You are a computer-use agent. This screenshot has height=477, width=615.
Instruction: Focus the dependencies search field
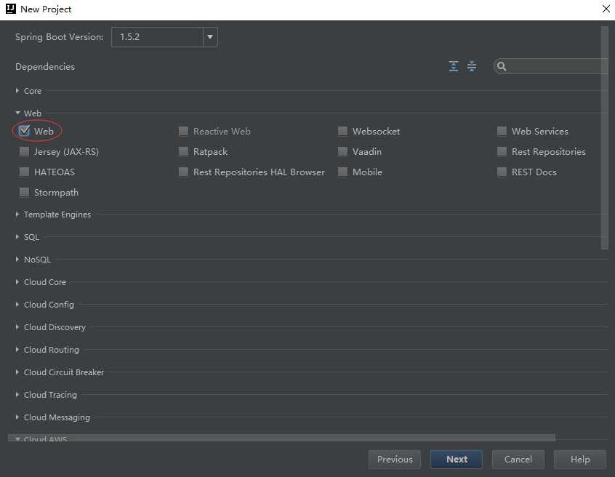551,67
